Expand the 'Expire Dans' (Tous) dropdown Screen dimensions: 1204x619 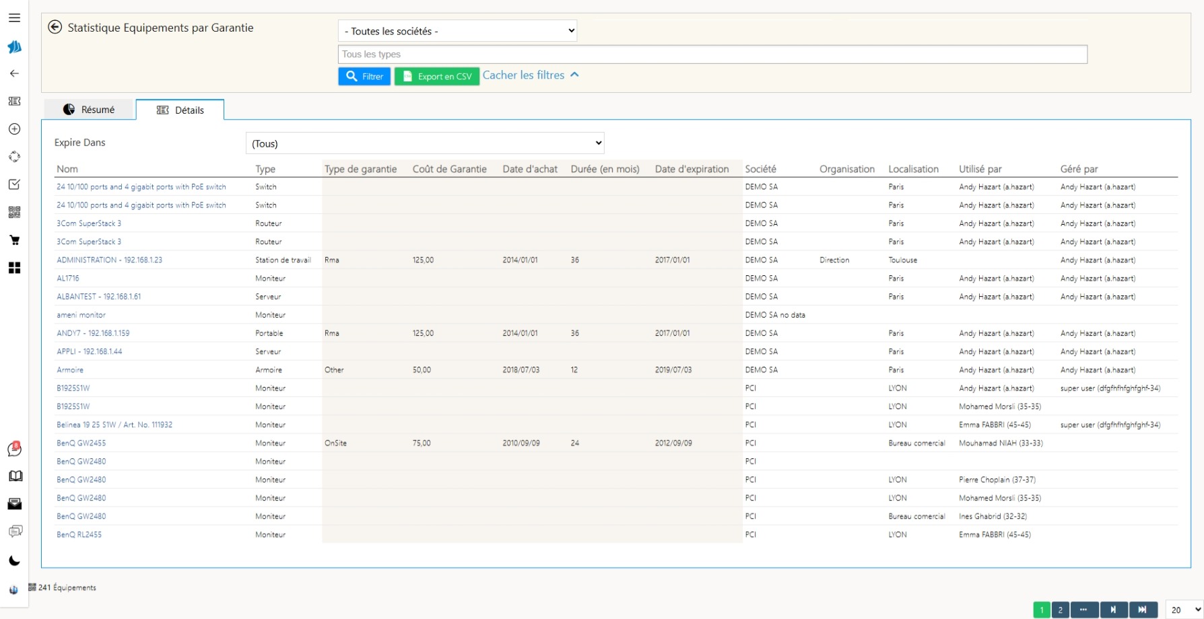pos(425,143)
